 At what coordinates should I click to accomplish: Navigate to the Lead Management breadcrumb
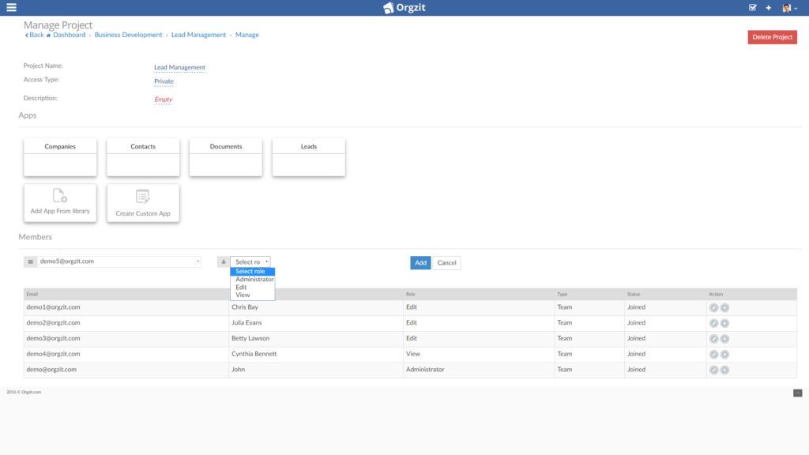pyautogui.click(x=198, y=35)
